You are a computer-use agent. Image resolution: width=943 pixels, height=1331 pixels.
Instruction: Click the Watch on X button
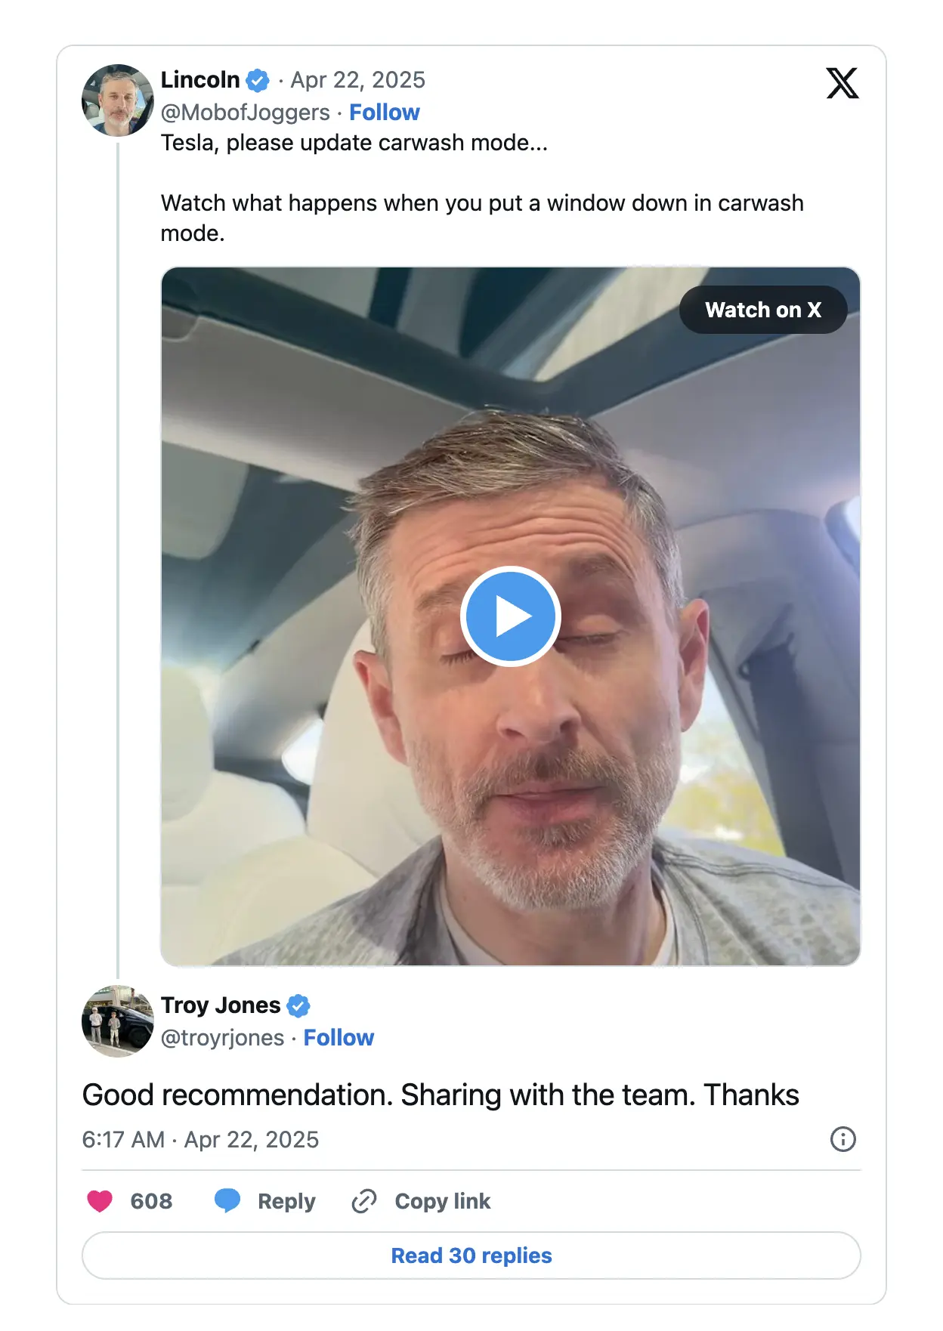point(762,310)
